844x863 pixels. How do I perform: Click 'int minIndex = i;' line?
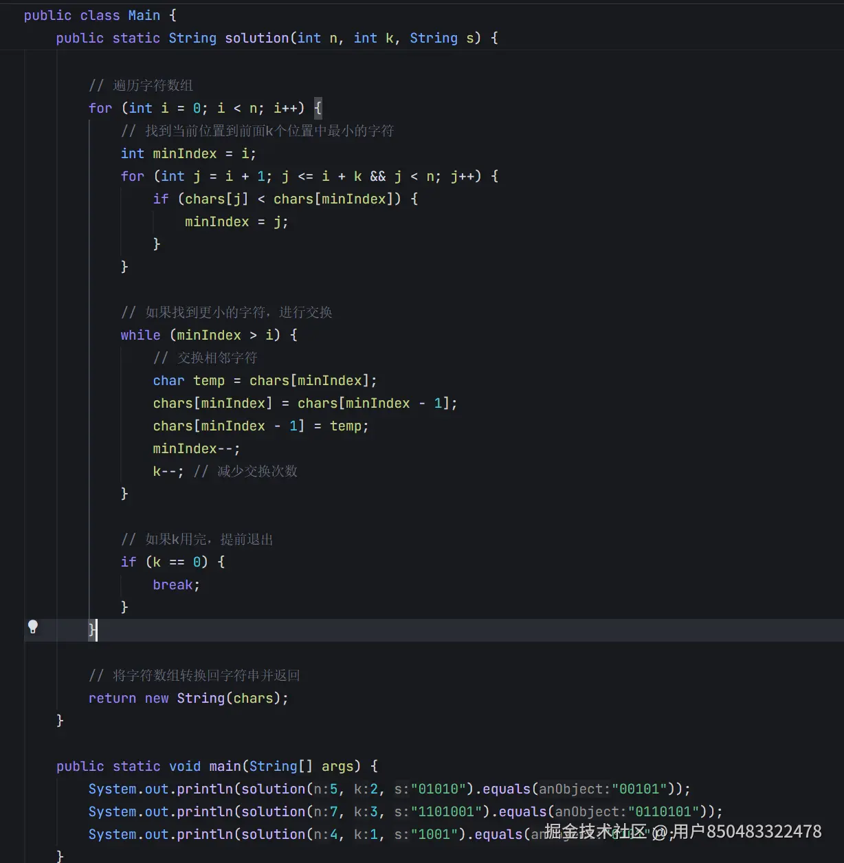188,153
